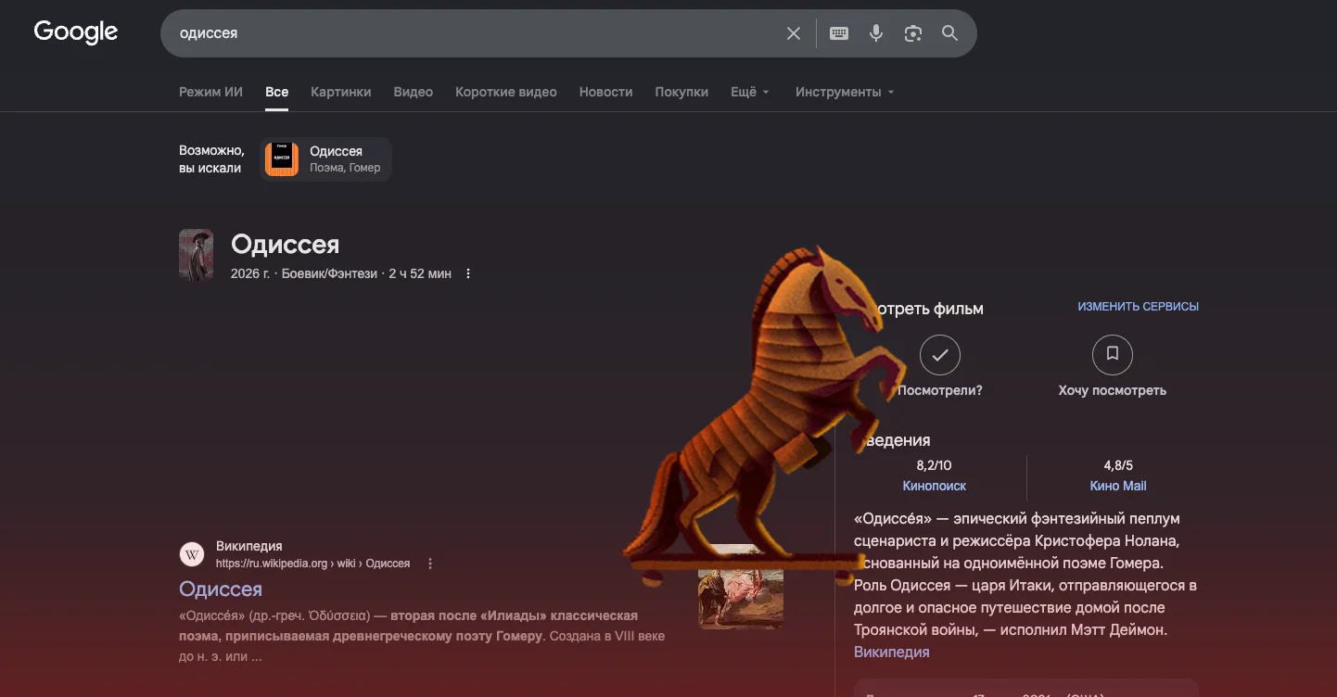Expand the Ещё dropdown
1337x697 pixels.
[x=750, y=92]
